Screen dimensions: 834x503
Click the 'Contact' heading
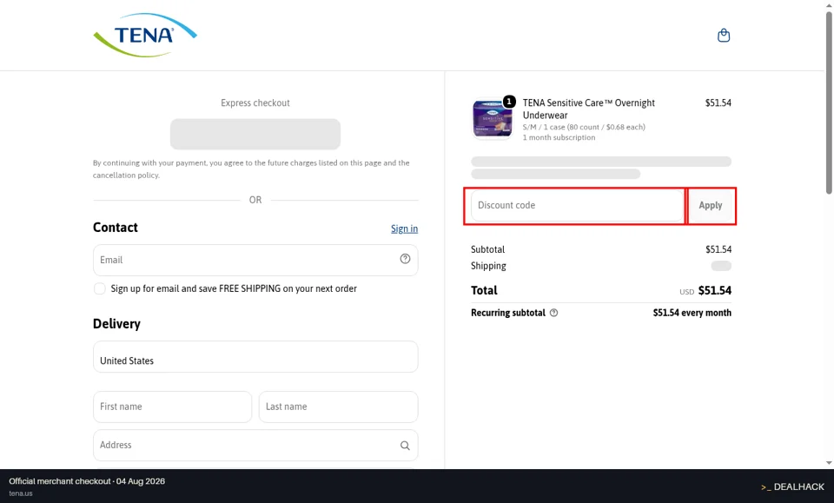[116, 228]
